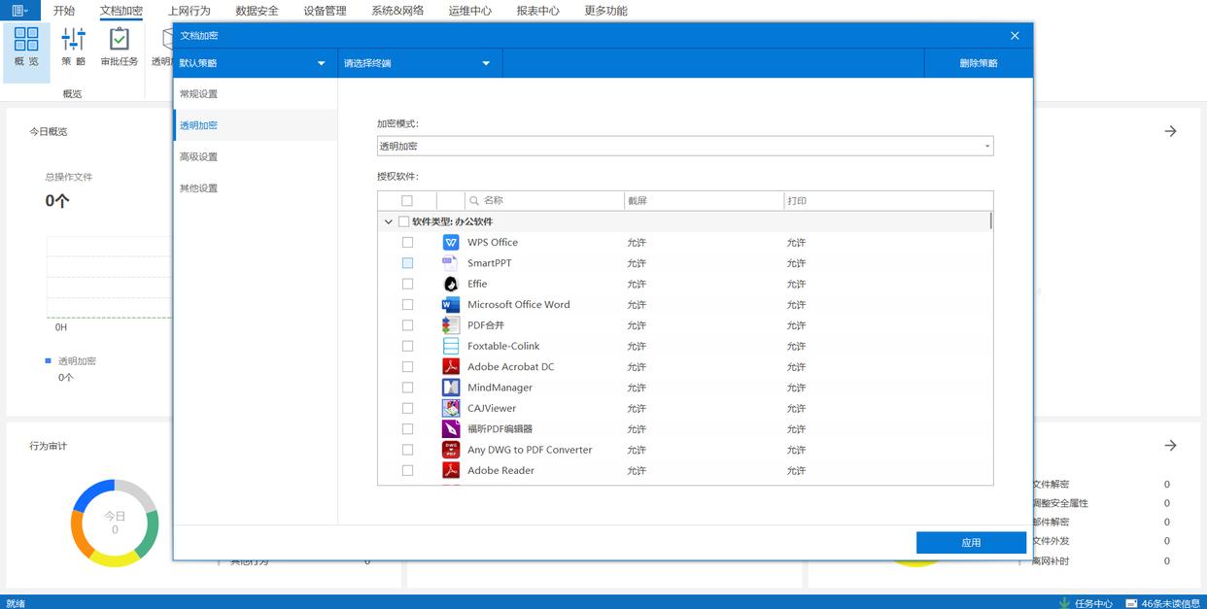Check the 办公软件 group checkbox

point(404,221)
